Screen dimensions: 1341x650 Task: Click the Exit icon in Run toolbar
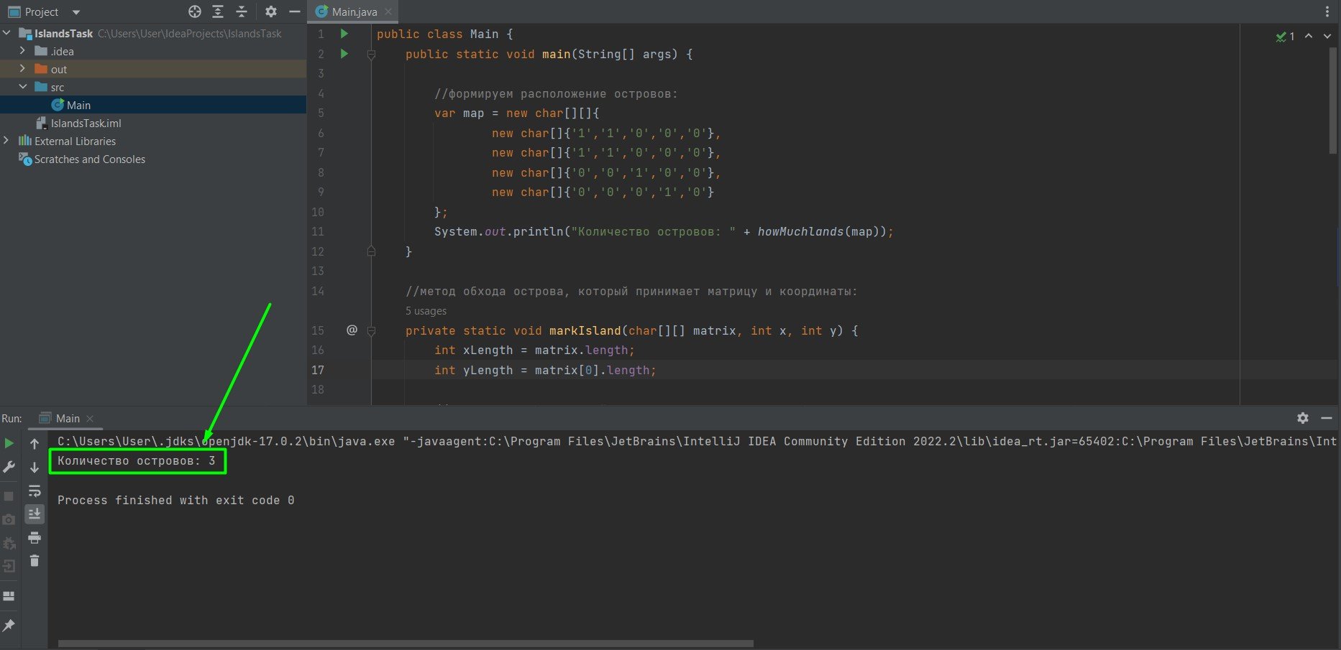(9, 567)
